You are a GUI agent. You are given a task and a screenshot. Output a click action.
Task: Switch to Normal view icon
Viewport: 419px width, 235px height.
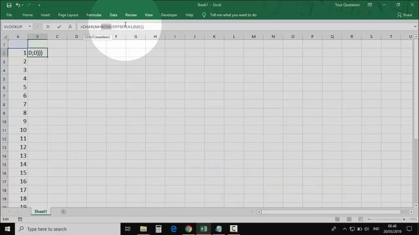(x=337, y=219)
